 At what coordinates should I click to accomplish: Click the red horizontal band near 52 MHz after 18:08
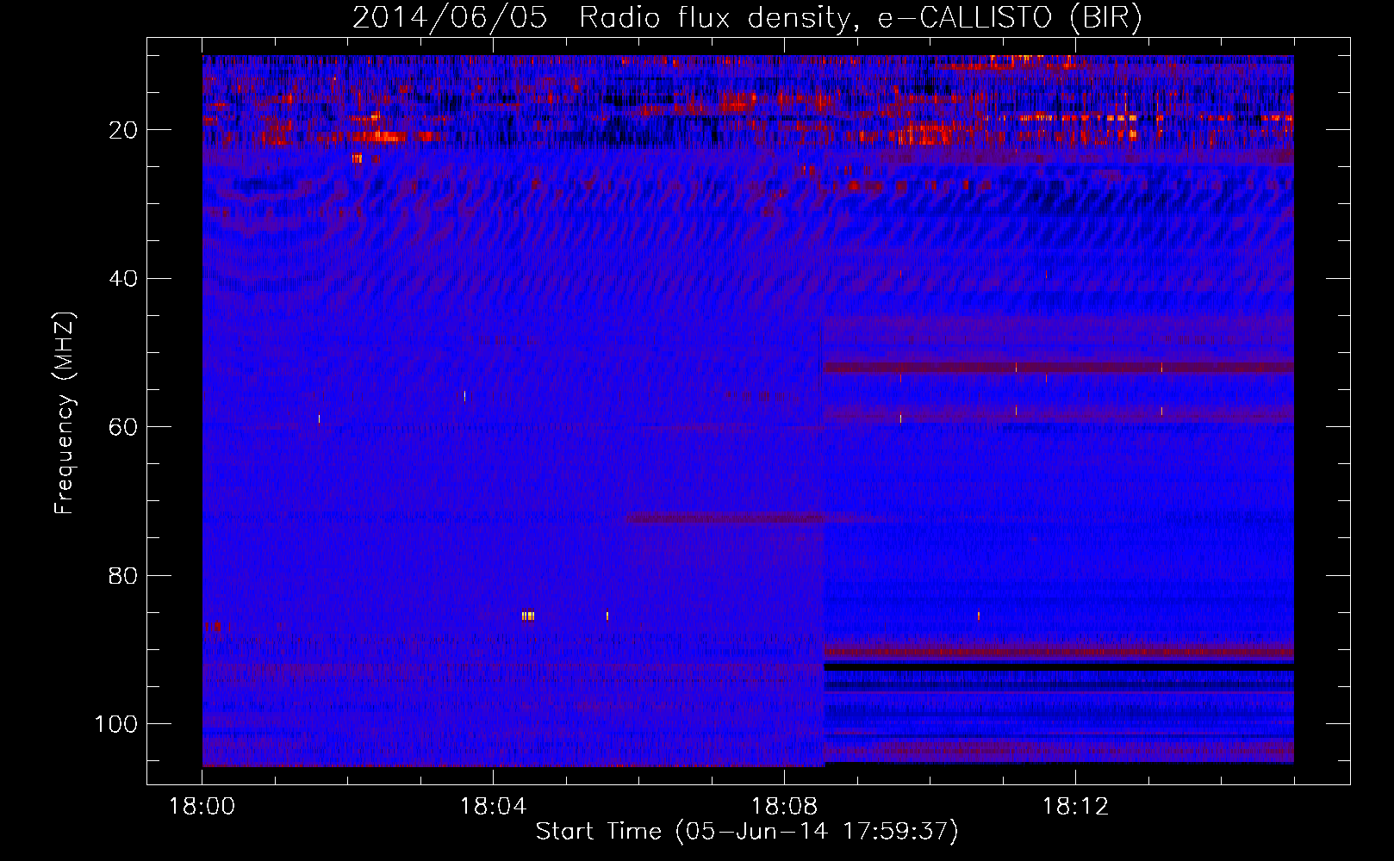pos(1059,368)
